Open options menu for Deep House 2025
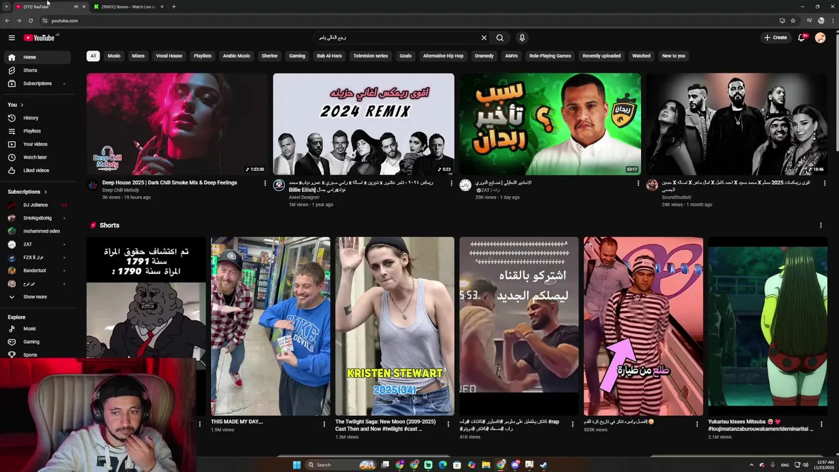 (x=265, y=184)
